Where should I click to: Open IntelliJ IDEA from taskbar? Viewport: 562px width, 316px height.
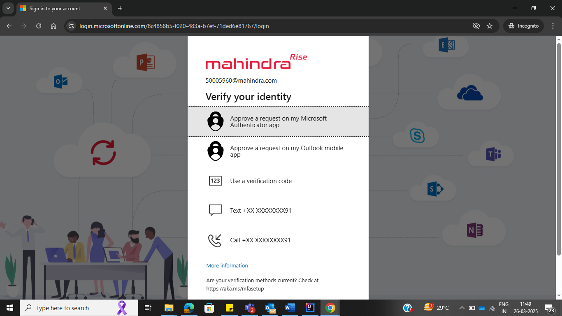(310, 308)
